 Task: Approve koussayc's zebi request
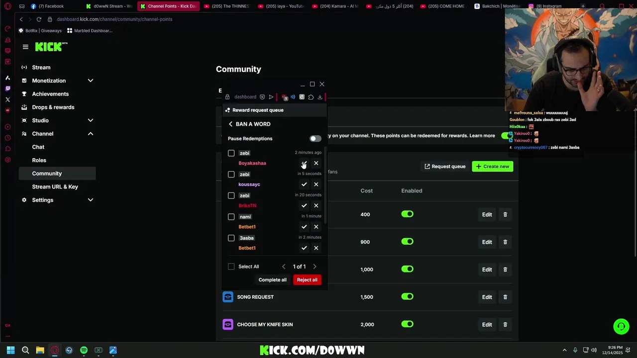304,184
